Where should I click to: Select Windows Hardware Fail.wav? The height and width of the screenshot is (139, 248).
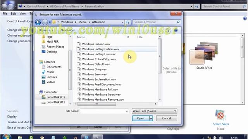coord(100,89)
